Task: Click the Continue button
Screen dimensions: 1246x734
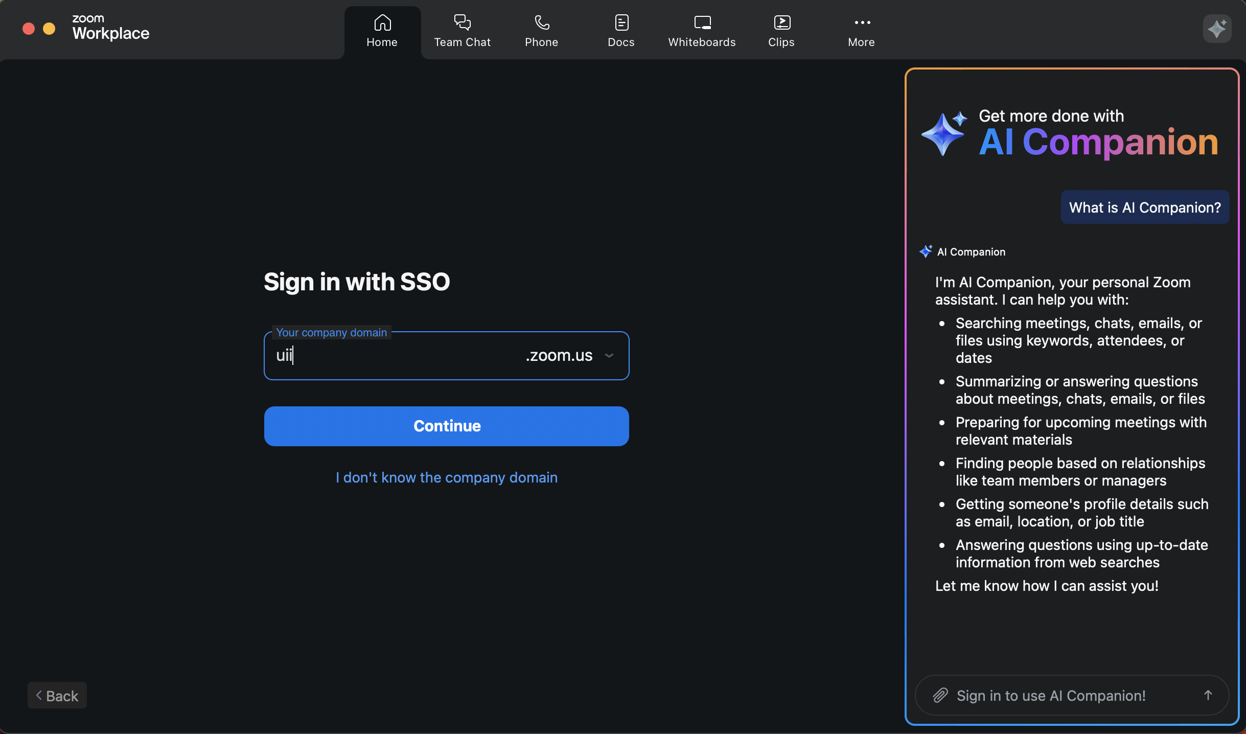Action: 446,426
